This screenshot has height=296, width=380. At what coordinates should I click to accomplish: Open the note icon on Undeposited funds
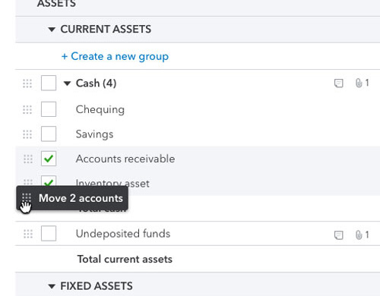tap(339, 235)
